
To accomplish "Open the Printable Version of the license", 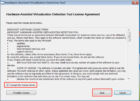I will [21, 93].
